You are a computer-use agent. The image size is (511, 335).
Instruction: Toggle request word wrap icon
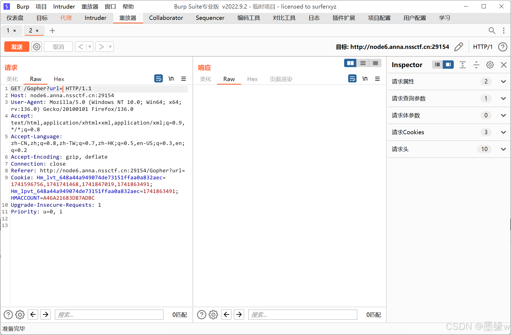point(159,79)
